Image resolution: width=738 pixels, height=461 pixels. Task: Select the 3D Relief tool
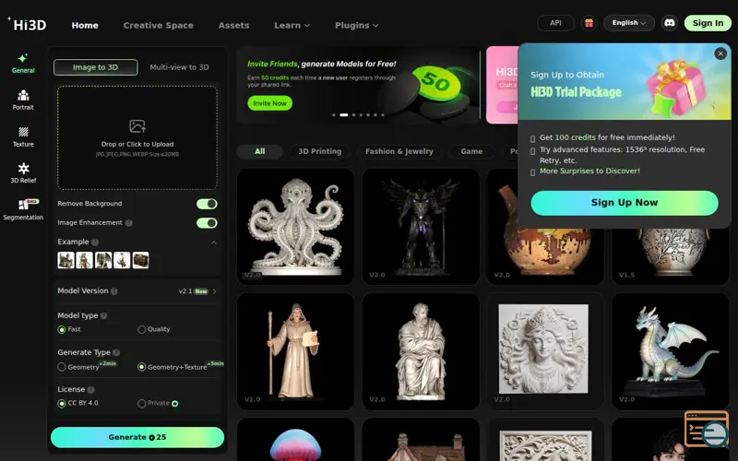coord(23,173)
